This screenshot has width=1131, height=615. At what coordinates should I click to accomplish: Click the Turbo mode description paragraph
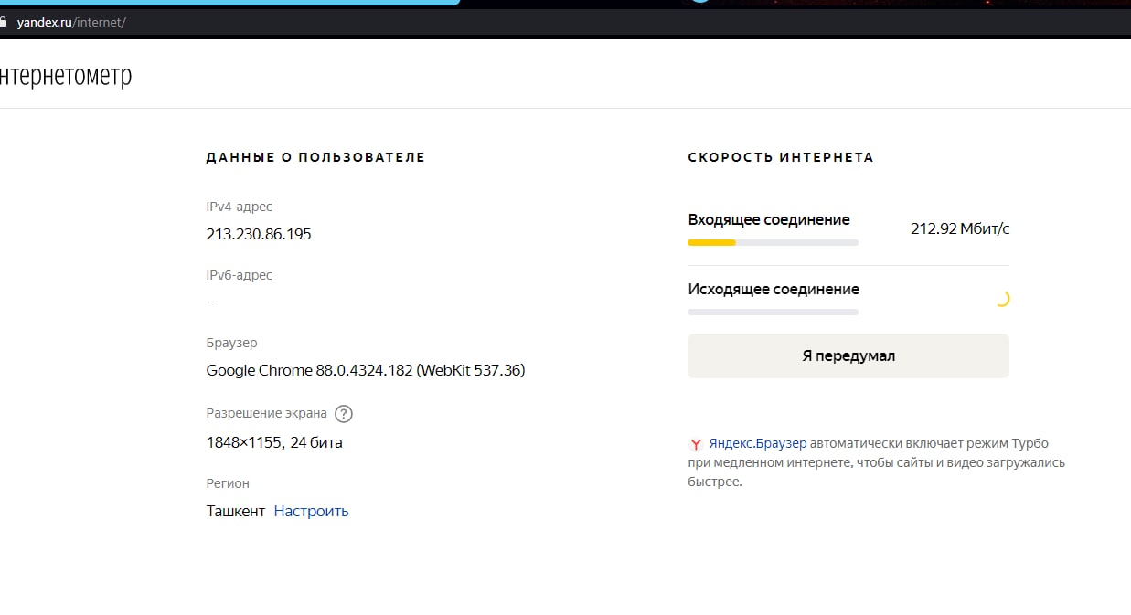[876, 462]
